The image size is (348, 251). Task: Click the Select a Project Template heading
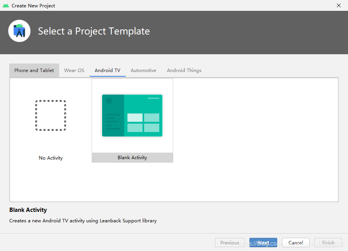(x=94, y=31)
